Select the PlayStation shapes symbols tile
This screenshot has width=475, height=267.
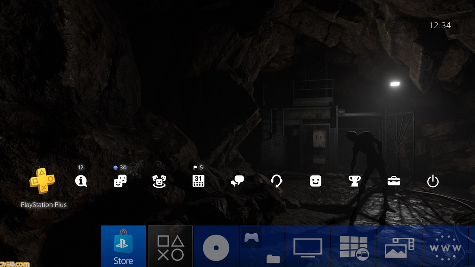click(x=170, y=246)
